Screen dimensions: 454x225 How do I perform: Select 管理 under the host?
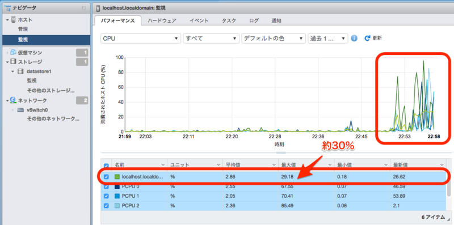pyautogui.click(x=23, y=29)
